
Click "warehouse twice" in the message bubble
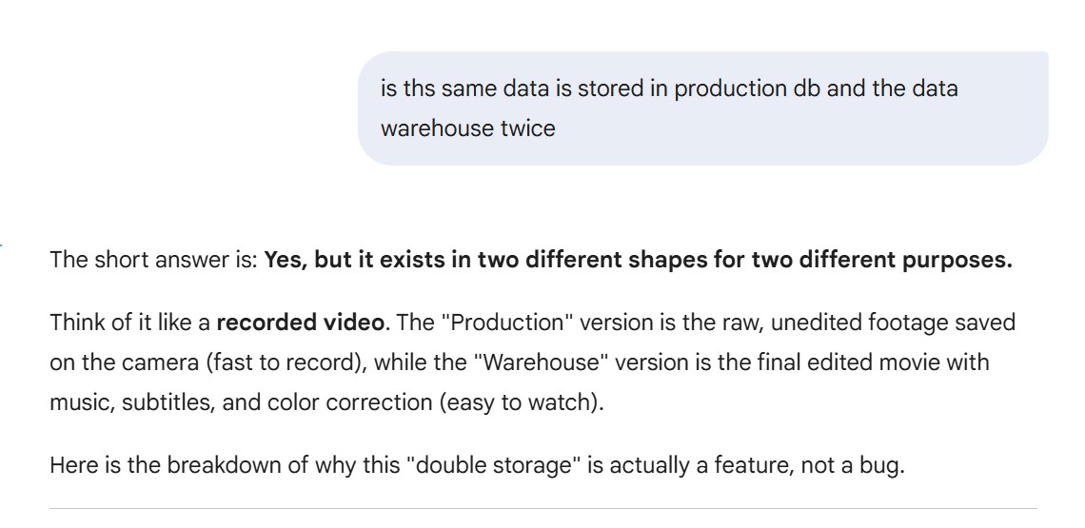pos(467,128)
